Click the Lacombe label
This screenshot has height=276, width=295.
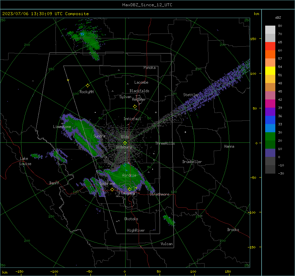tap(141, 82)
